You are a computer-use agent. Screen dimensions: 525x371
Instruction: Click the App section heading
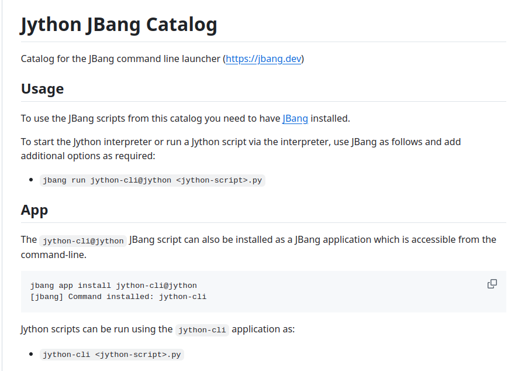coord(34,210)
